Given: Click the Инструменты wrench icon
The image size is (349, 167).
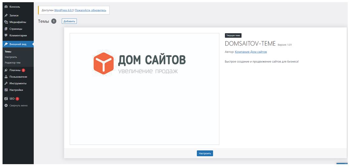Looking at the screenshot, I should pos(6,83).
